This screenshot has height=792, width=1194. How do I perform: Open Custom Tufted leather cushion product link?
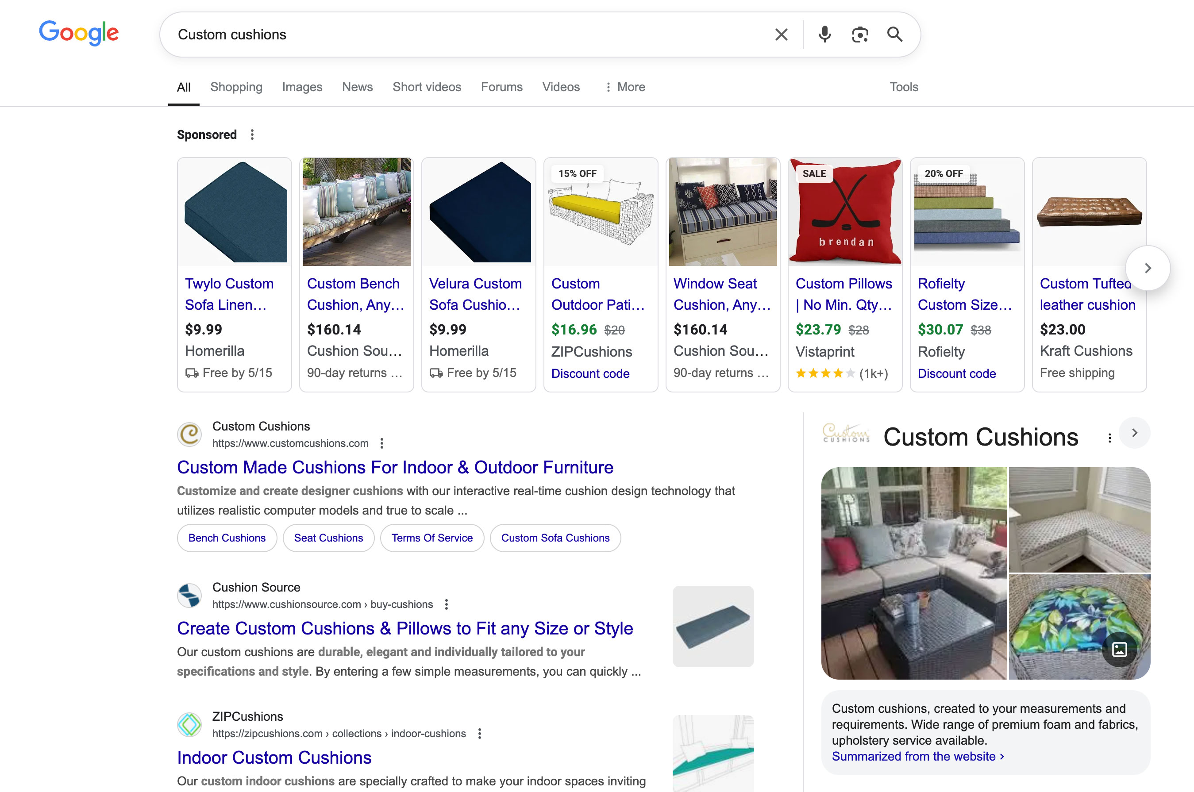pyautogui.click(x=1087, y=294)
